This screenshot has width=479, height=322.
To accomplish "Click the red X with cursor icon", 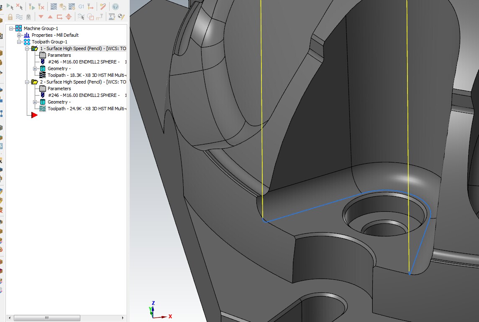I will 19,6.
